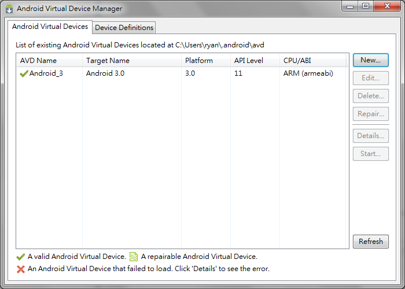
Task: Click the API Level column header
Action: point(255,60)
